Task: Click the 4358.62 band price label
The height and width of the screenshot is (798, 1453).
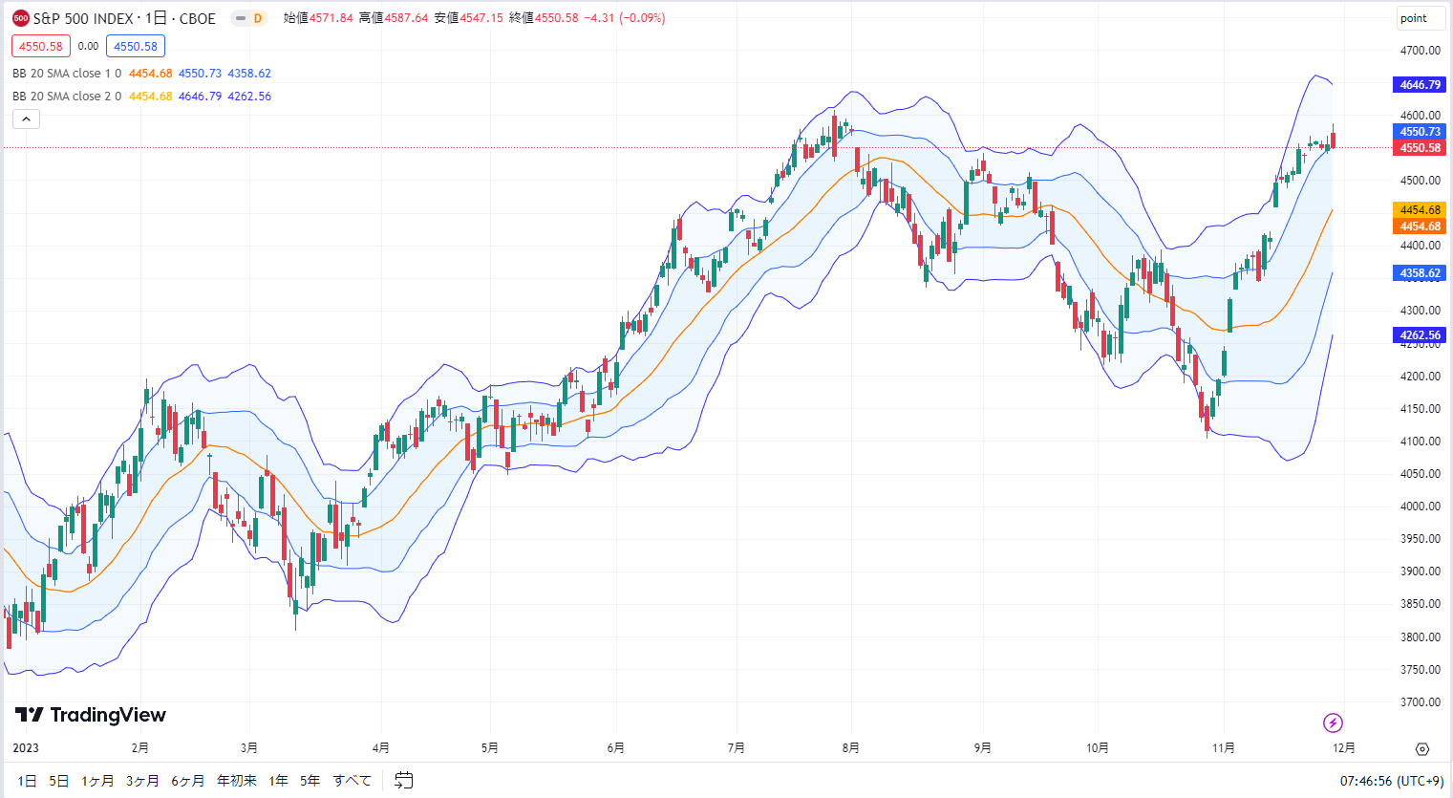Action: [1420, 273]
